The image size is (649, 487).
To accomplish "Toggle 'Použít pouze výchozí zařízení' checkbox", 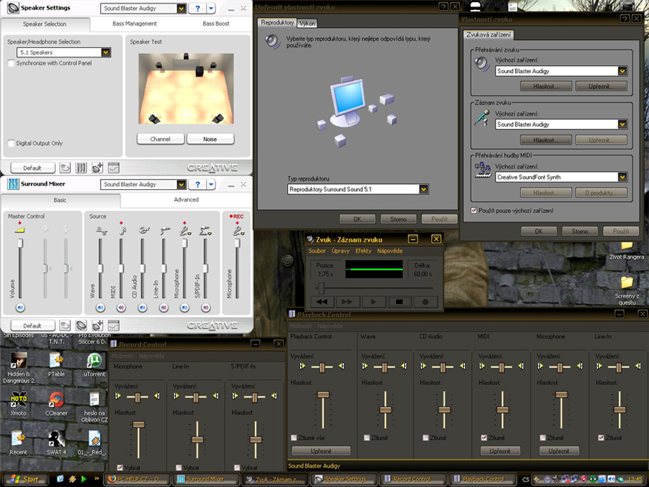I will click(x=475, y=210).
